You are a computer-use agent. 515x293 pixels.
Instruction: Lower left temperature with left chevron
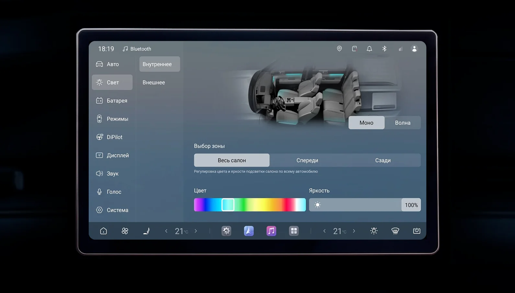click(166, 231)
